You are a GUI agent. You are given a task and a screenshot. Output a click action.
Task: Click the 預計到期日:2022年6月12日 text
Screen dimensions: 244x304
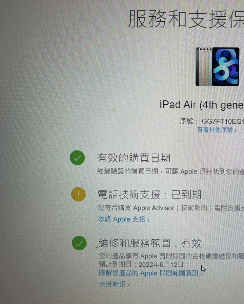coord(141,264)
